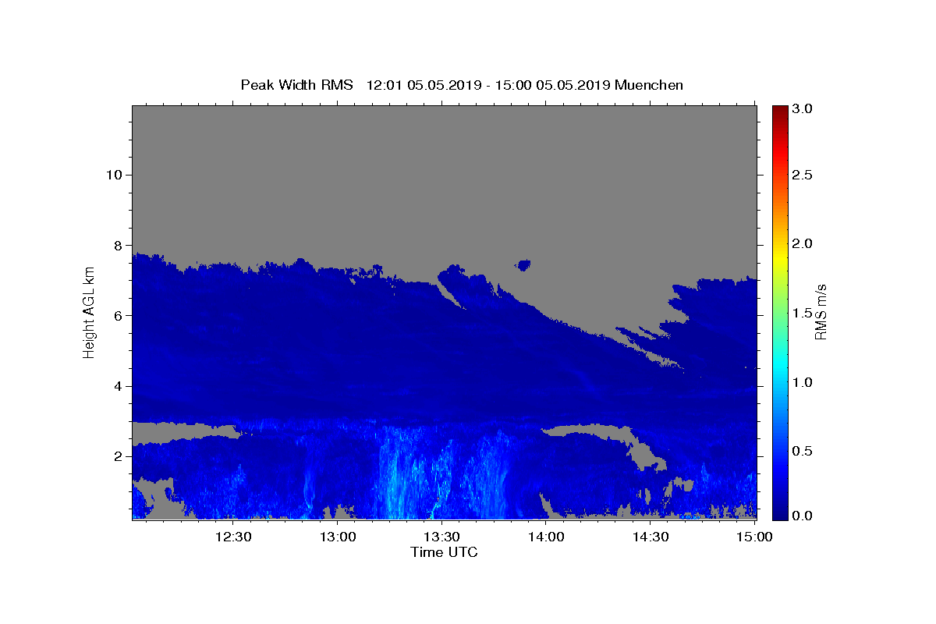Click the 14:00 time tick label
Screen dimensions: 936x624
click(546, 537)
